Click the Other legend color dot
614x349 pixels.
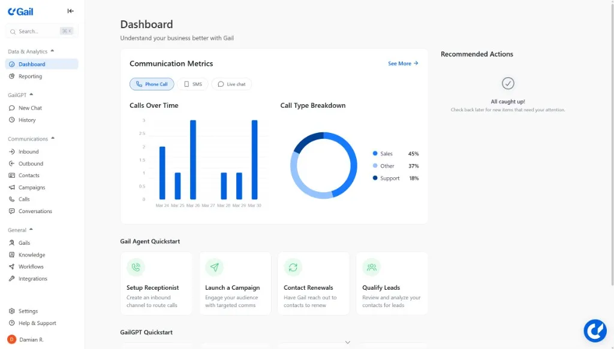click(x=375, y=166)
